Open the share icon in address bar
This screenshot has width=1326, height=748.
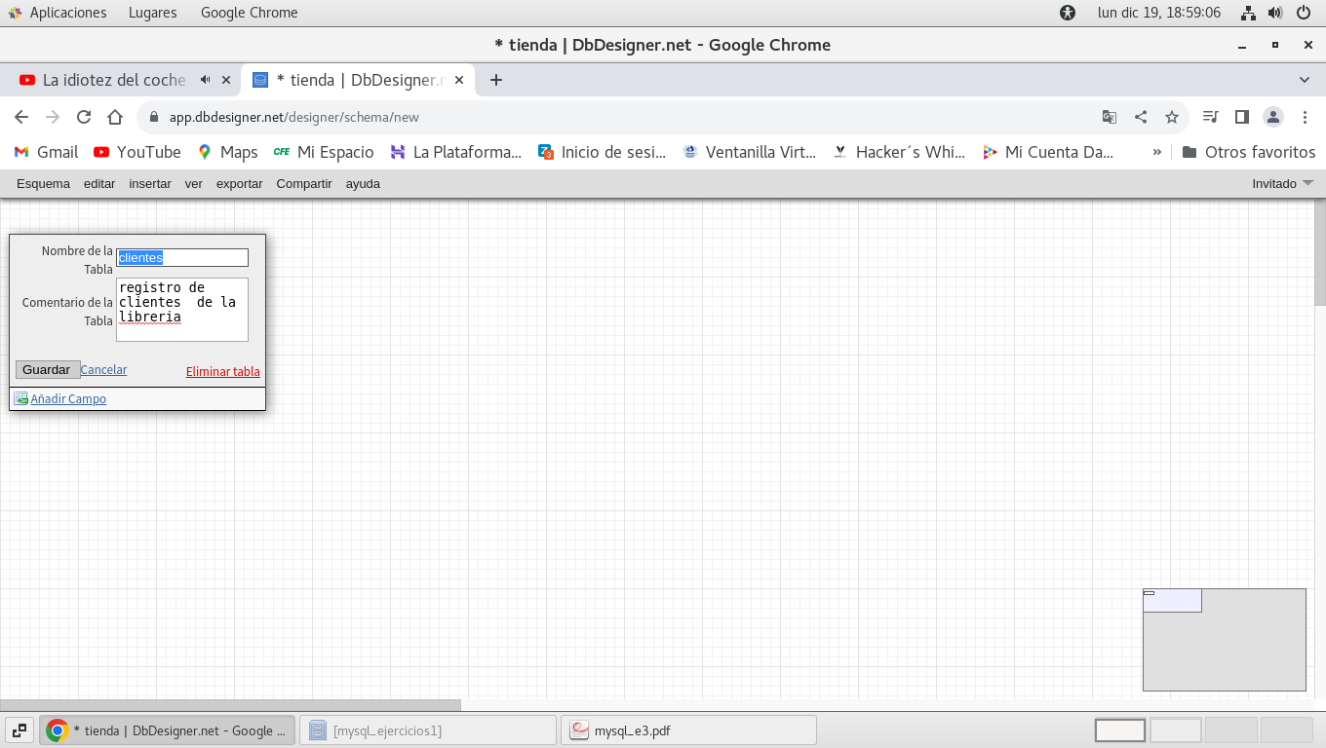click(x=1141, y=117)
